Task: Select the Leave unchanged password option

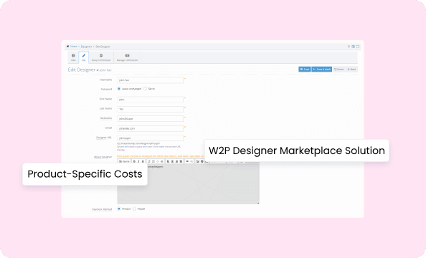Action: click(119, 89)
